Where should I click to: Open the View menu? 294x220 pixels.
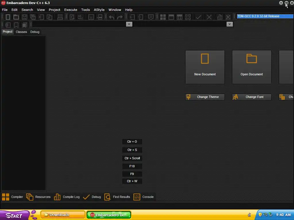tap(41, 10)
